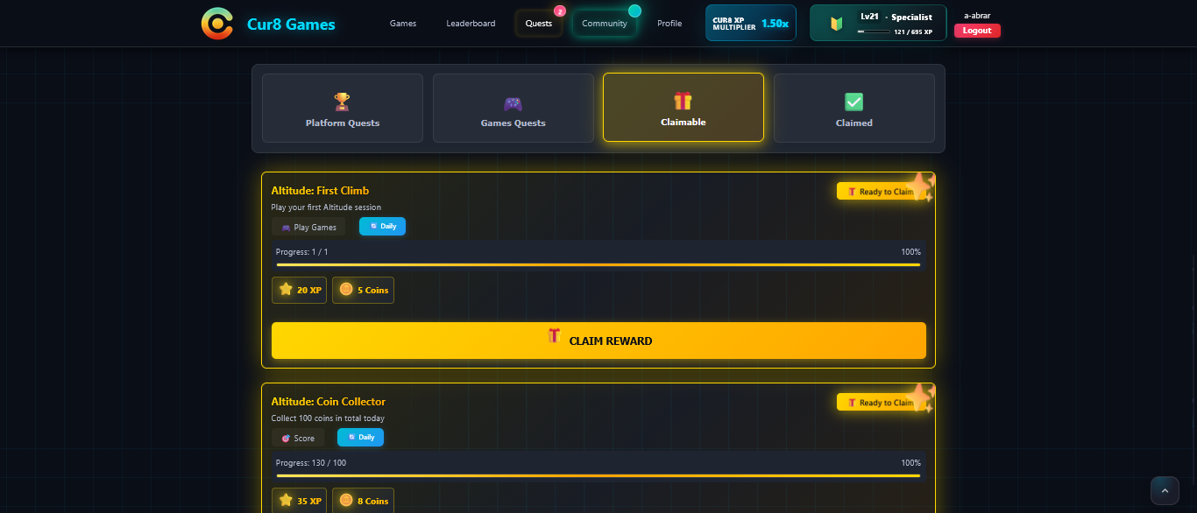Click the Daily tag on First Climb
This screenshot has width=1197, height=513.
click(x=382, y=227)
